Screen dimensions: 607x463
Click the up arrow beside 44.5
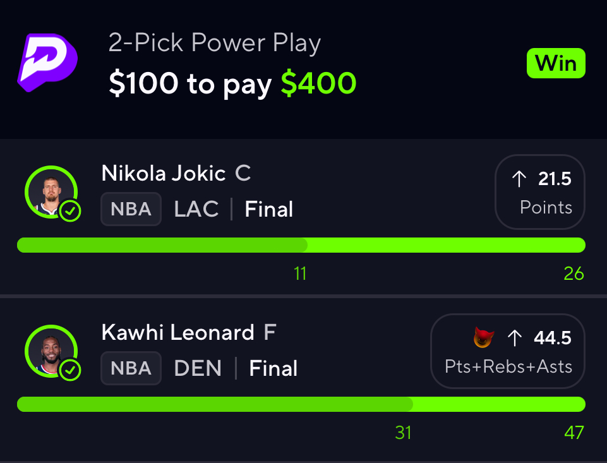click(515, 339)
